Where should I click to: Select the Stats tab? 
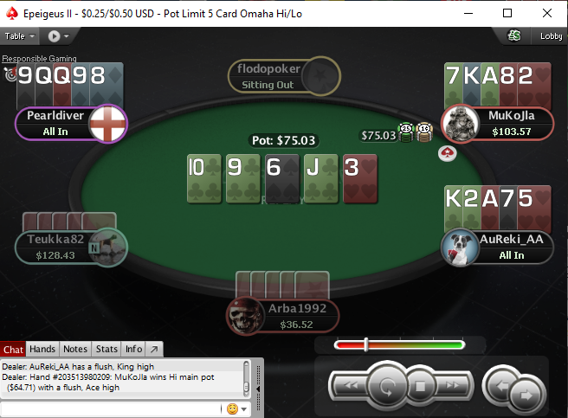tap(106, 349)
